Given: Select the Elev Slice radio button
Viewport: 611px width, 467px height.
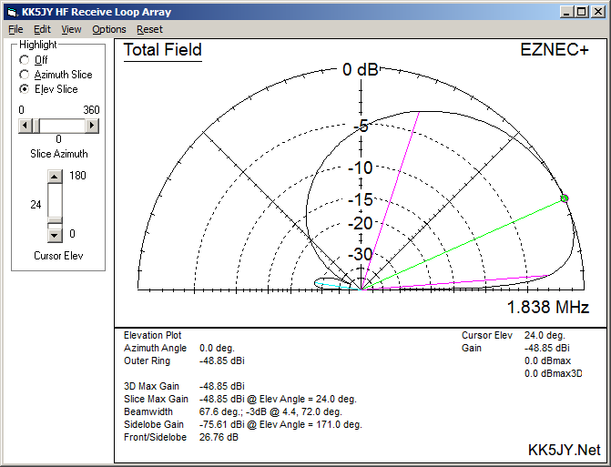Looking at the screenshot, I should pos(25,89).
